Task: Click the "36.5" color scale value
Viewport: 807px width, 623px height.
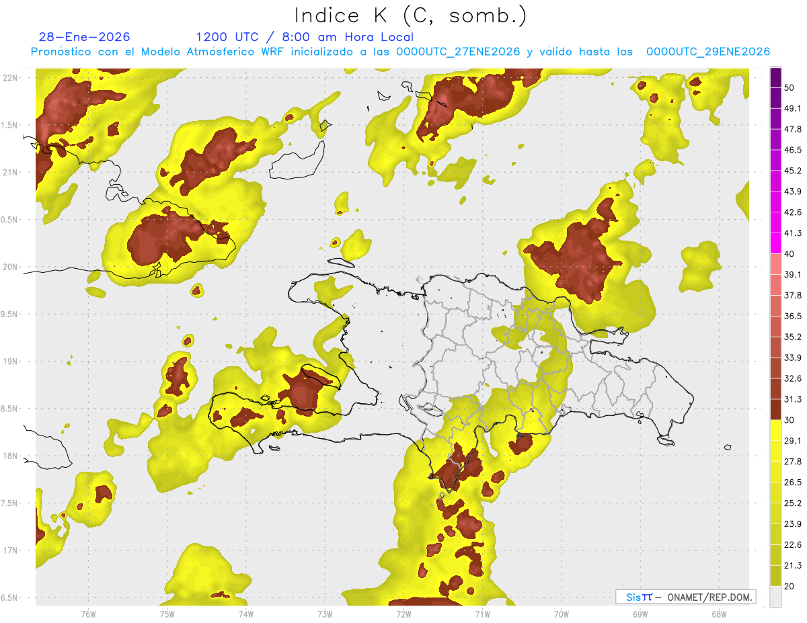Action: 793,316
